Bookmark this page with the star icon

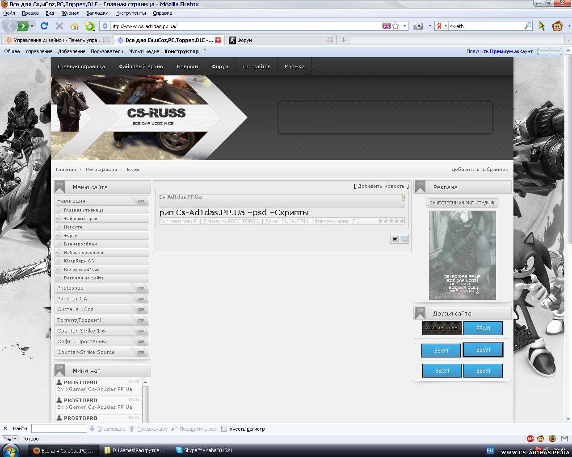click(395, 26)
